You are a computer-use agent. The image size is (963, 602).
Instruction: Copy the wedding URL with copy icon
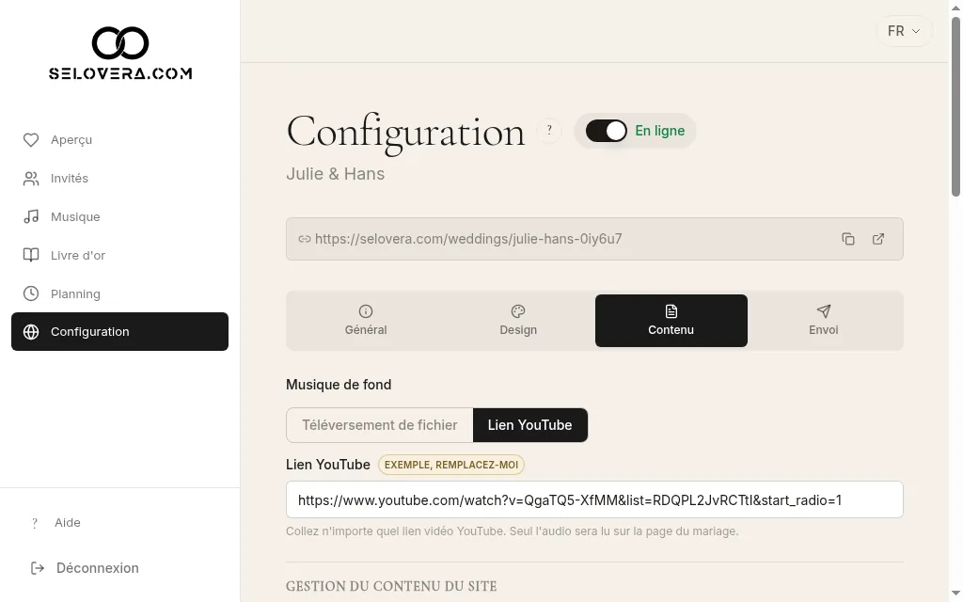tap(848, 239)
